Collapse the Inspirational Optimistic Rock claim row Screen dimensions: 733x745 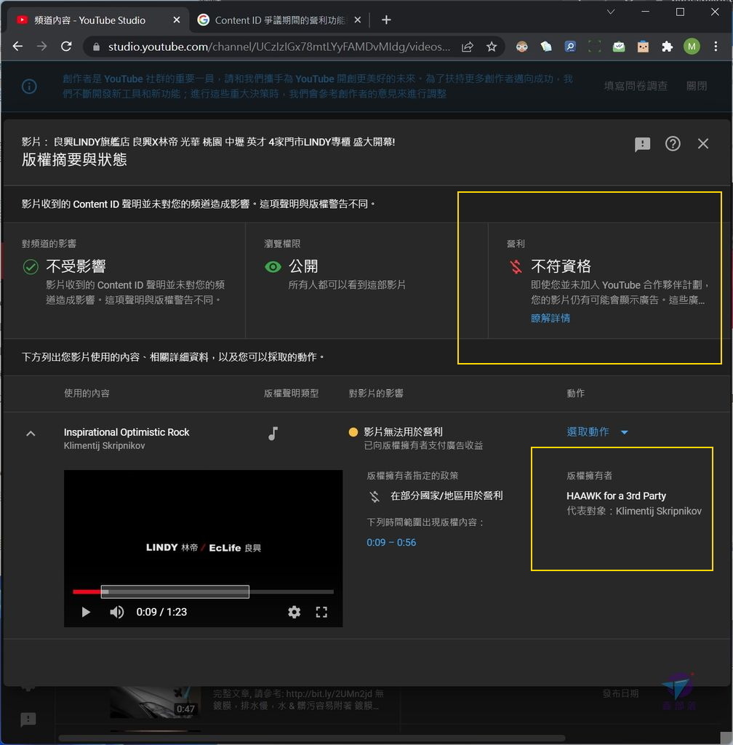tap(31, 434)
